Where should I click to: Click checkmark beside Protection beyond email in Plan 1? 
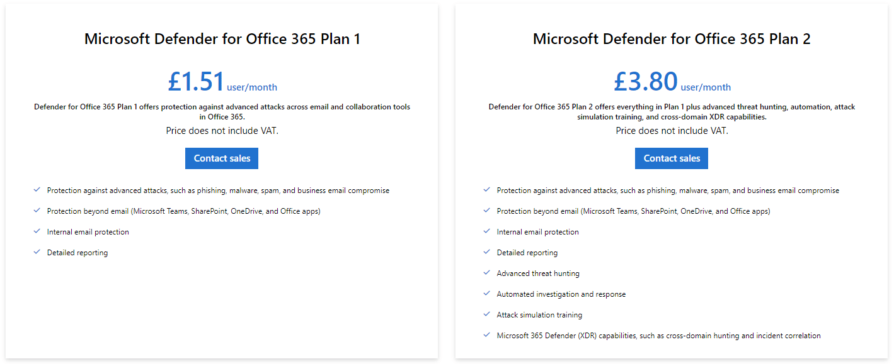[37, 211]
